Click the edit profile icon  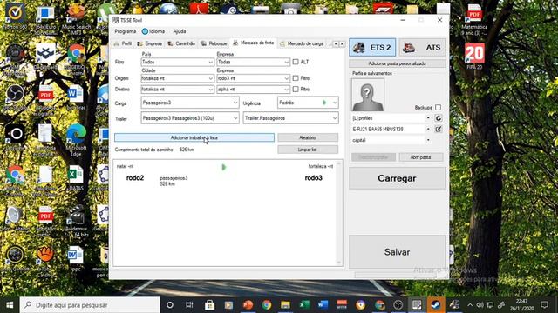coord(438,130)
